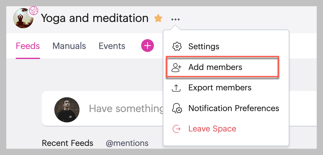This screenshot has height=155, width=323.
Task: Open Notification Preferences menu item
Action: tap(233, 108)
